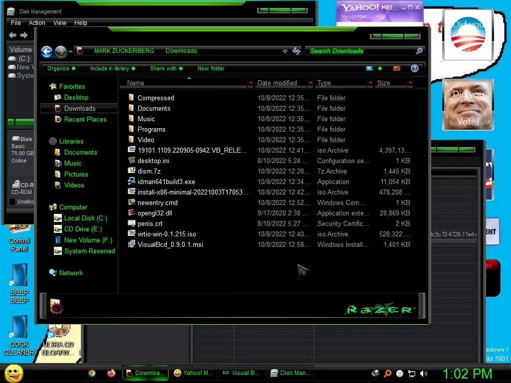
Task: Open the BEEP BEEP desktop icon
Action: coord(19,284)
